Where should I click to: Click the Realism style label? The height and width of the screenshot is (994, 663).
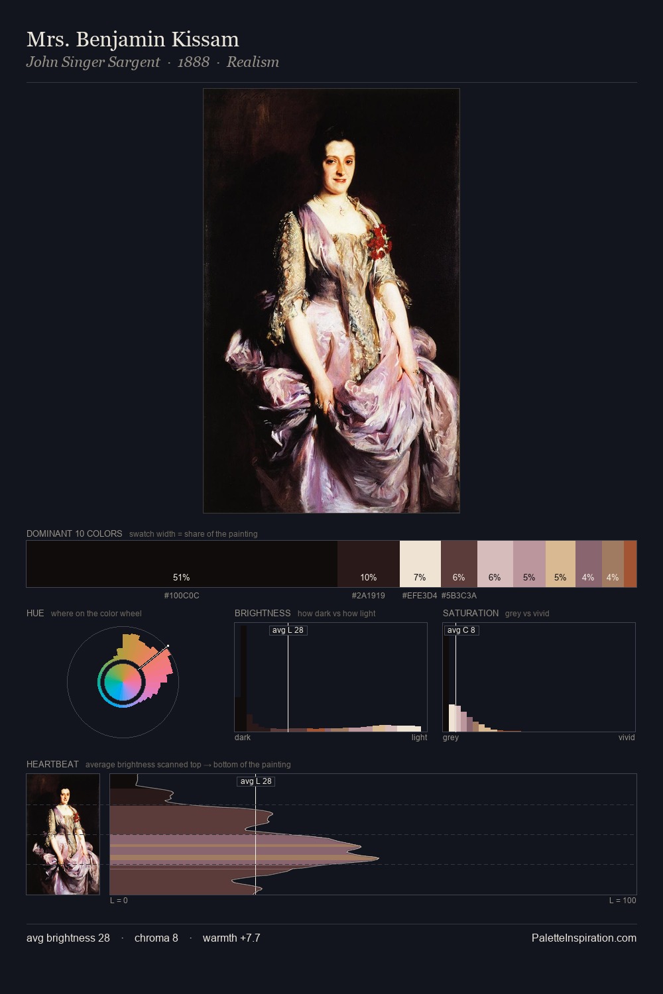pos(253,62)
